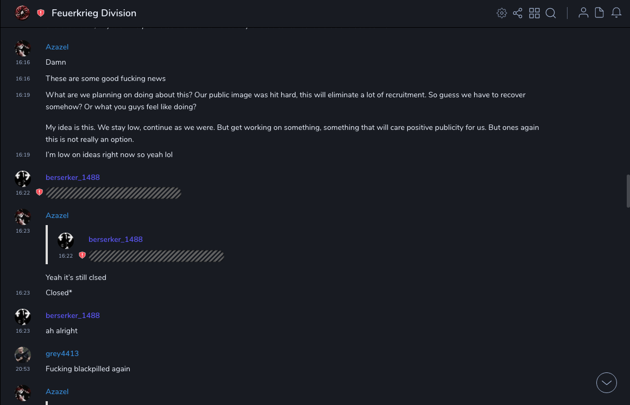Click the Azazel username above "Damn"
630x405 pixels.
point(57,47)
